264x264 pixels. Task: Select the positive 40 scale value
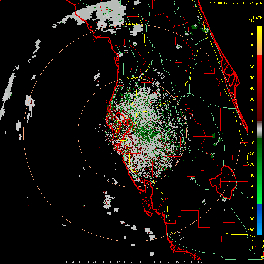[252, 88]
